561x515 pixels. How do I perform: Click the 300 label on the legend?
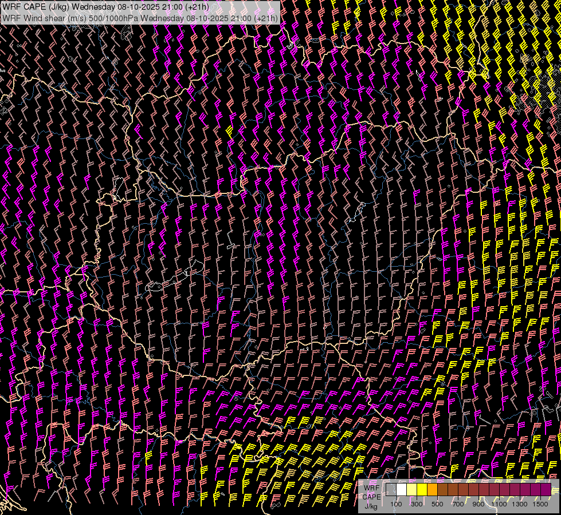pyautogui.click(x=417, y=504)
